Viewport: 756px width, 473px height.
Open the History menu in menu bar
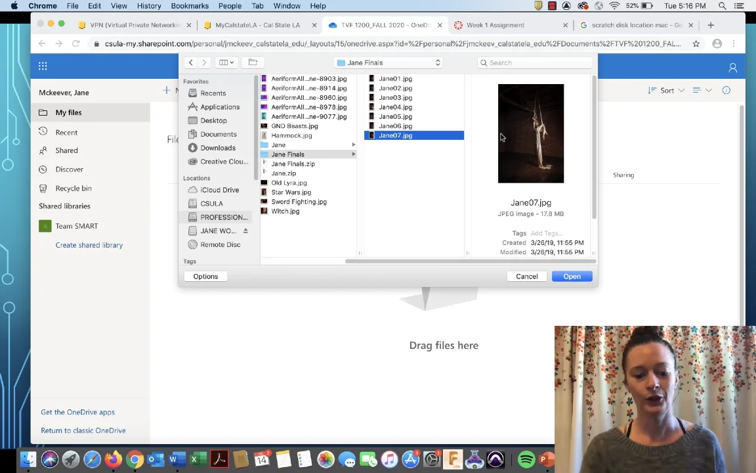pyautogui.click(x=148, y=6)
